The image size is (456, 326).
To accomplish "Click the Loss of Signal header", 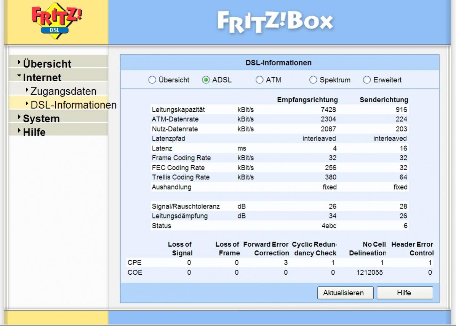I will click(180, 248).
